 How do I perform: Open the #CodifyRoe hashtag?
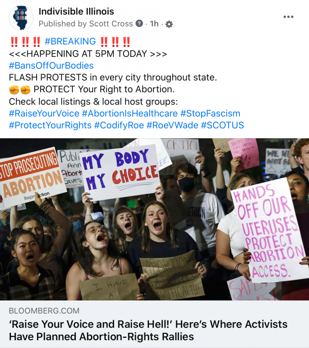119,125
